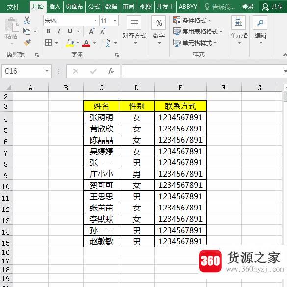This screenshot has height=287, width=287.
Task: Select the phone number in 李默默 row
Action: (x=180, y=219)
